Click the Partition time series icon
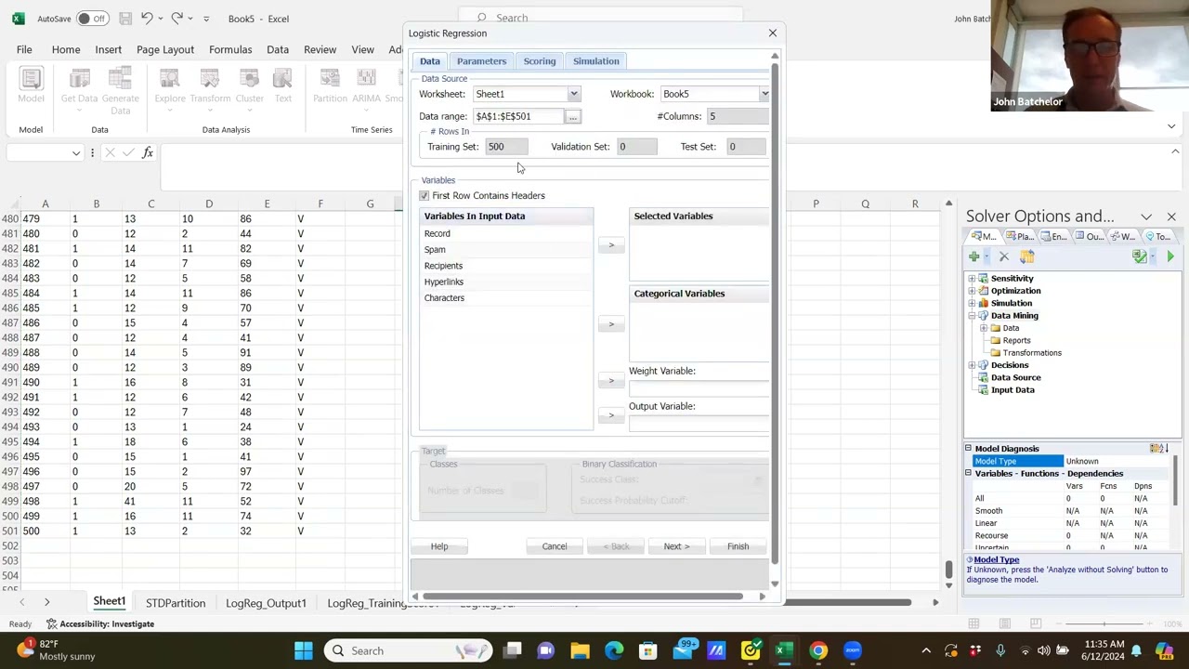Viewport: 1189px width, 669px height. tap(330, 85)
